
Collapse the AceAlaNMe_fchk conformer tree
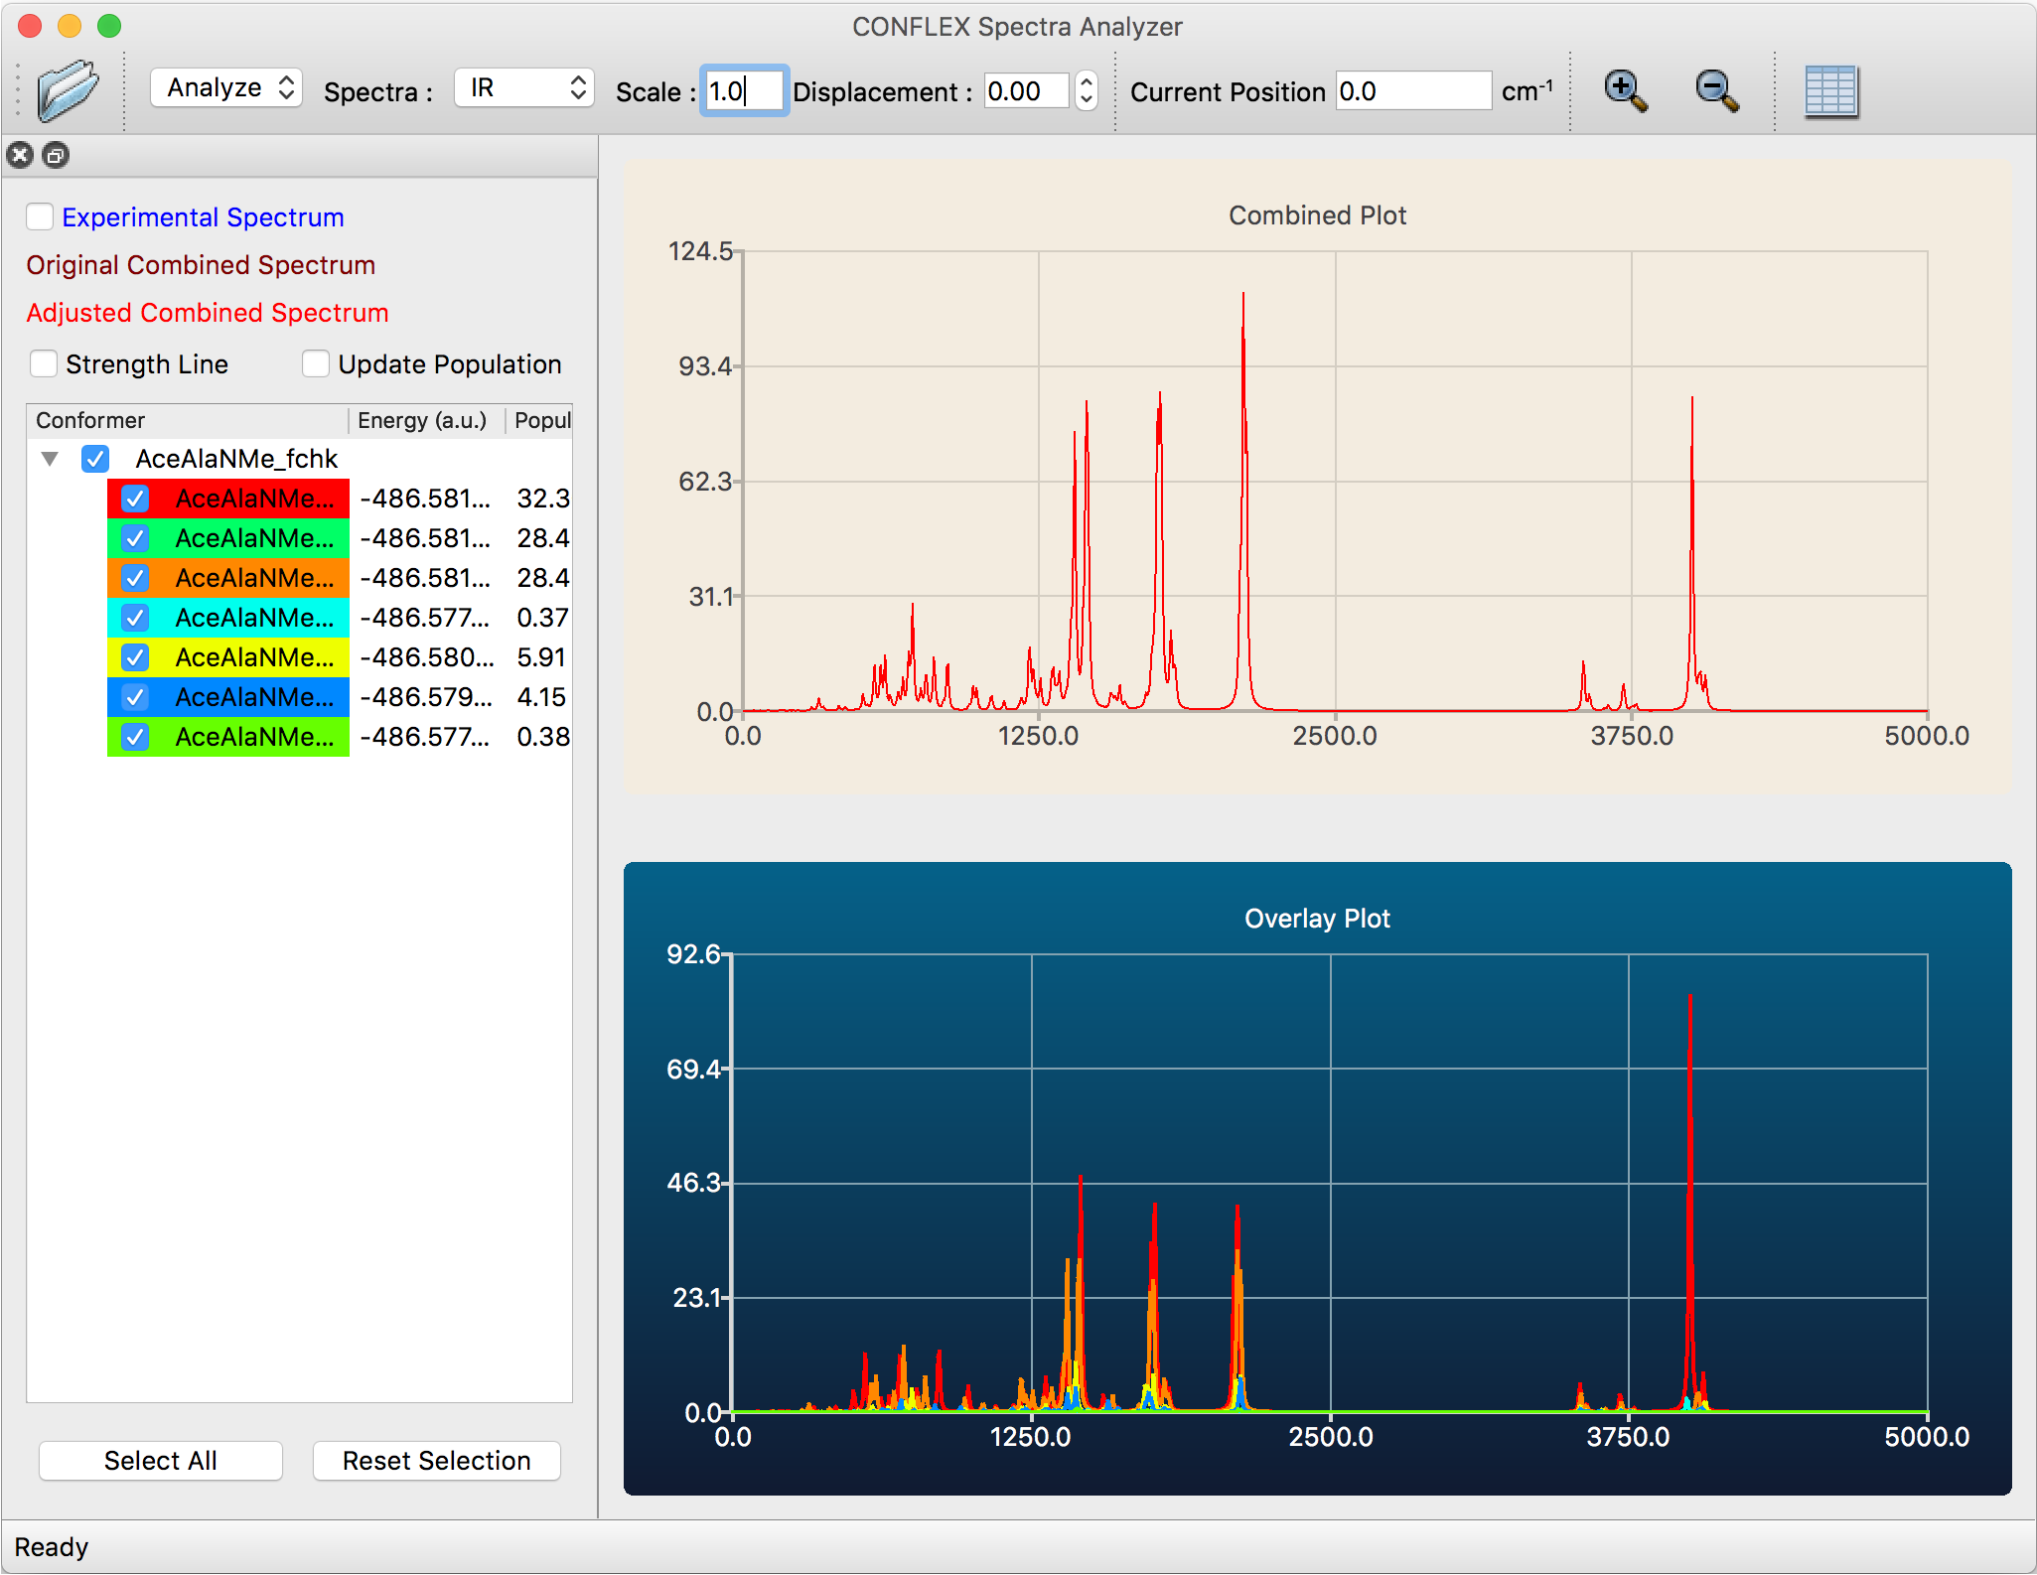50,459
